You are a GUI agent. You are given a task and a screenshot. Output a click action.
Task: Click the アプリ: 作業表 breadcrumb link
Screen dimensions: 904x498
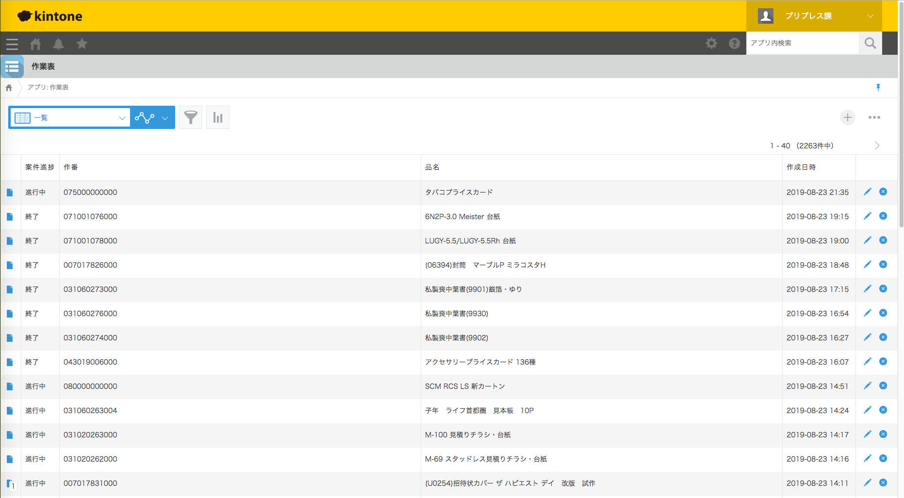[48, 87]
